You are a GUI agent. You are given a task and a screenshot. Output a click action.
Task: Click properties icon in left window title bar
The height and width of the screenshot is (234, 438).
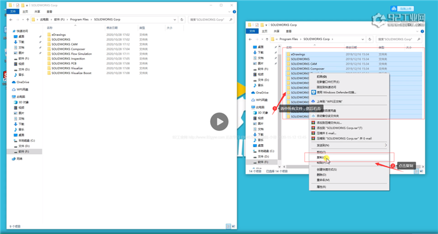(18, 5)
